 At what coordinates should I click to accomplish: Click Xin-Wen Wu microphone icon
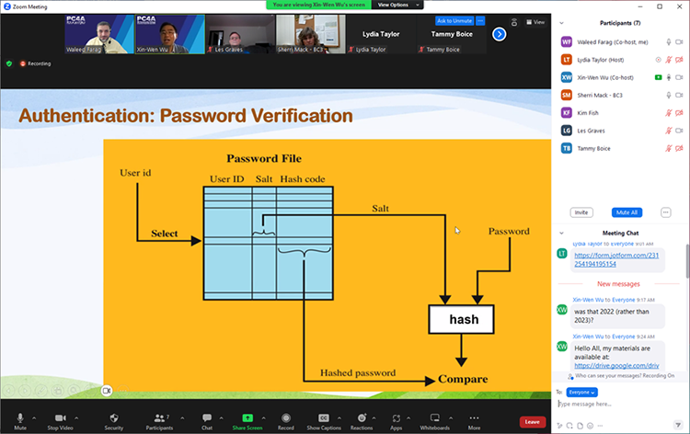(x=669, y=77)
